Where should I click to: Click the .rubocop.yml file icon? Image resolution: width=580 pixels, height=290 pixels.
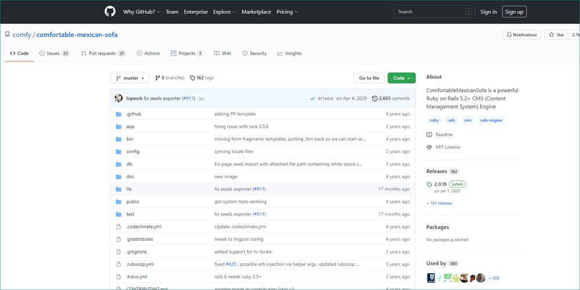point(118,264)
